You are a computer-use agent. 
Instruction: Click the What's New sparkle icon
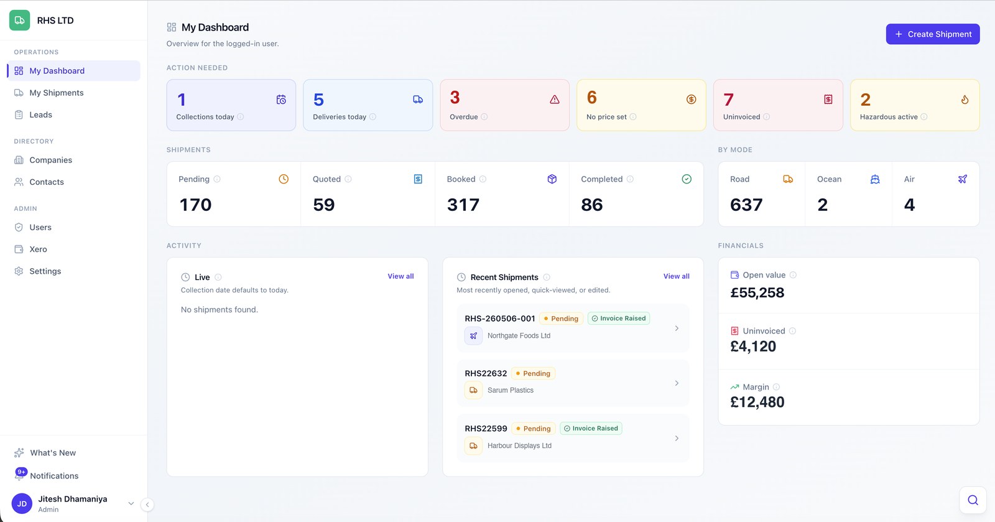click(19, 452)
